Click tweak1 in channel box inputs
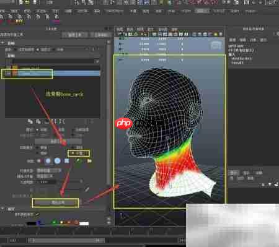 coord(237,63)
